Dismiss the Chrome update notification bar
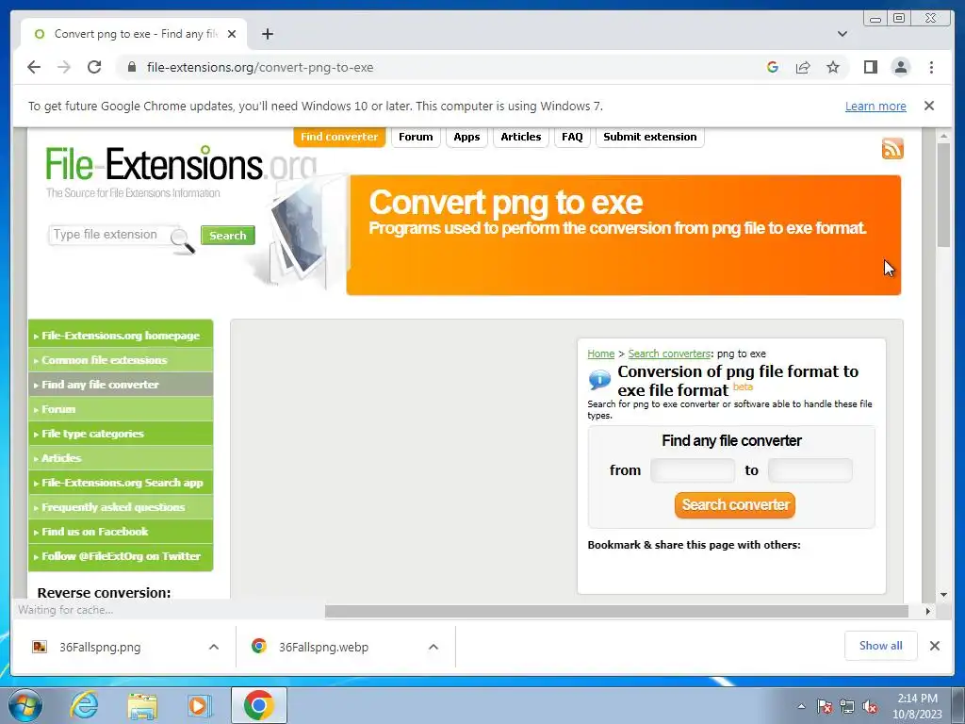The image size is (965, 724). [928, 106]
